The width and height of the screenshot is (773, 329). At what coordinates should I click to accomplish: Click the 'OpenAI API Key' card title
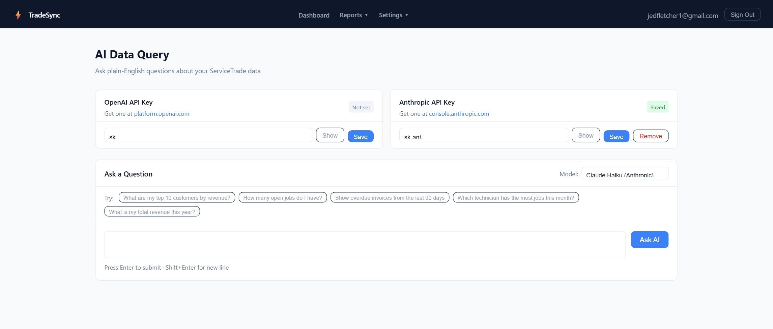[128, 102]
